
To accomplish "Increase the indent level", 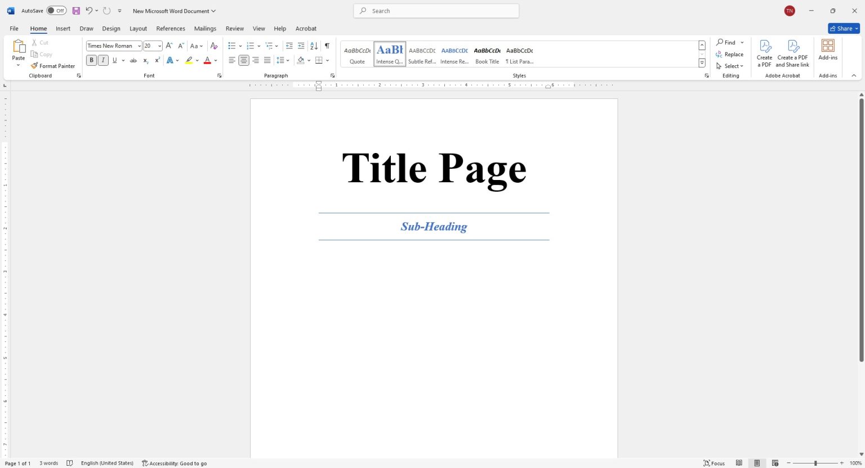I will tap(301, 46).
